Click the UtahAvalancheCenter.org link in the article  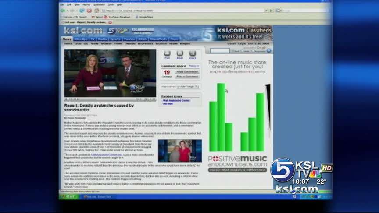pos(107,155)
